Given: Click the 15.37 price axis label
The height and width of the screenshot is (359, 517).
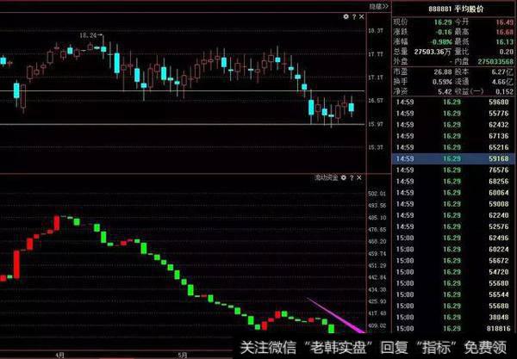Looking at the screenshot, I should pos(376,147).
